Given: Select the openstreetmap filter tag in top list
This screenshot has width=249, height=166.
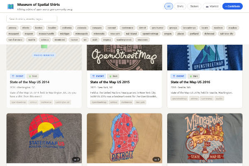Looking at the screenshot, I should click(x=150, y=34).
